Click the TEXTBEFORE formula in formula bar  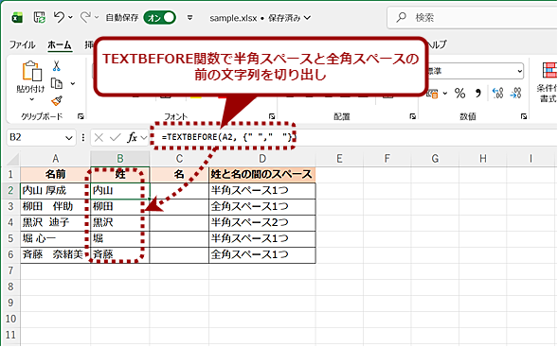228,137
